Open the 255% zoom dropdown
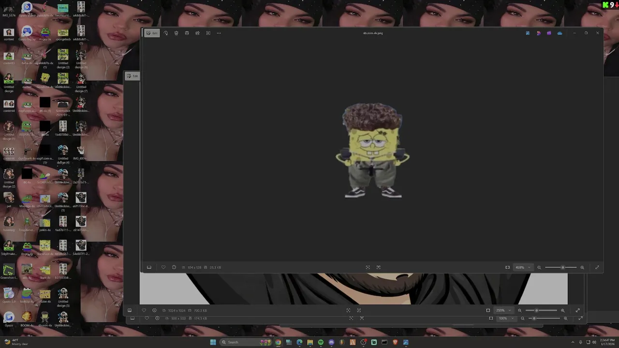The width and height of the screenshot is (619, 348). pos(503,310)
